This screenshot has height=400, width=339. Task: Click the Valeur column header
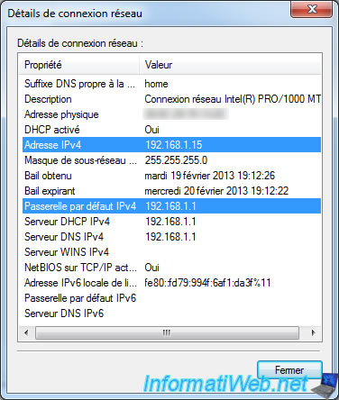point(230,65)
